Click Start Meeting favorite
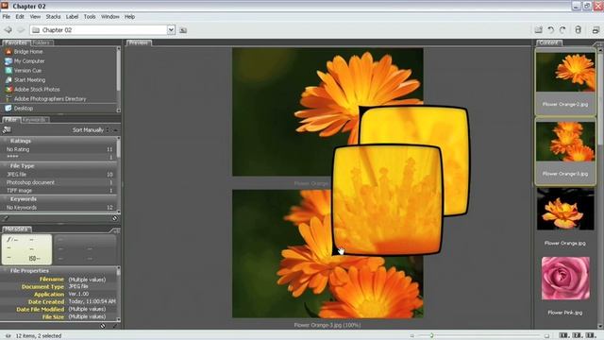 29,79
